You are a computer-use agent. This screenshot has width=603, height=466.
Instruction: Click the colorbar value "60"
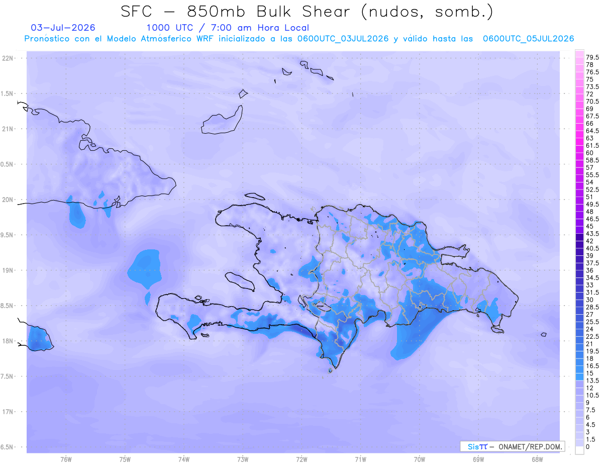(590, 153)
